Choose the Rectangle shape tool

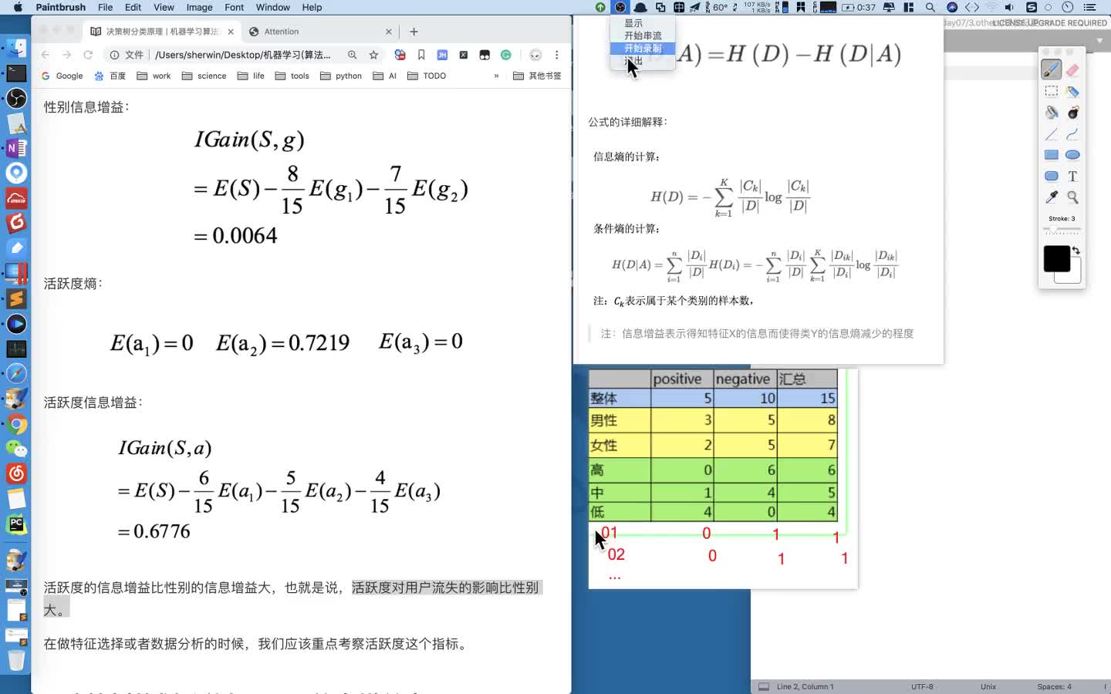[x=1051, y=155]
